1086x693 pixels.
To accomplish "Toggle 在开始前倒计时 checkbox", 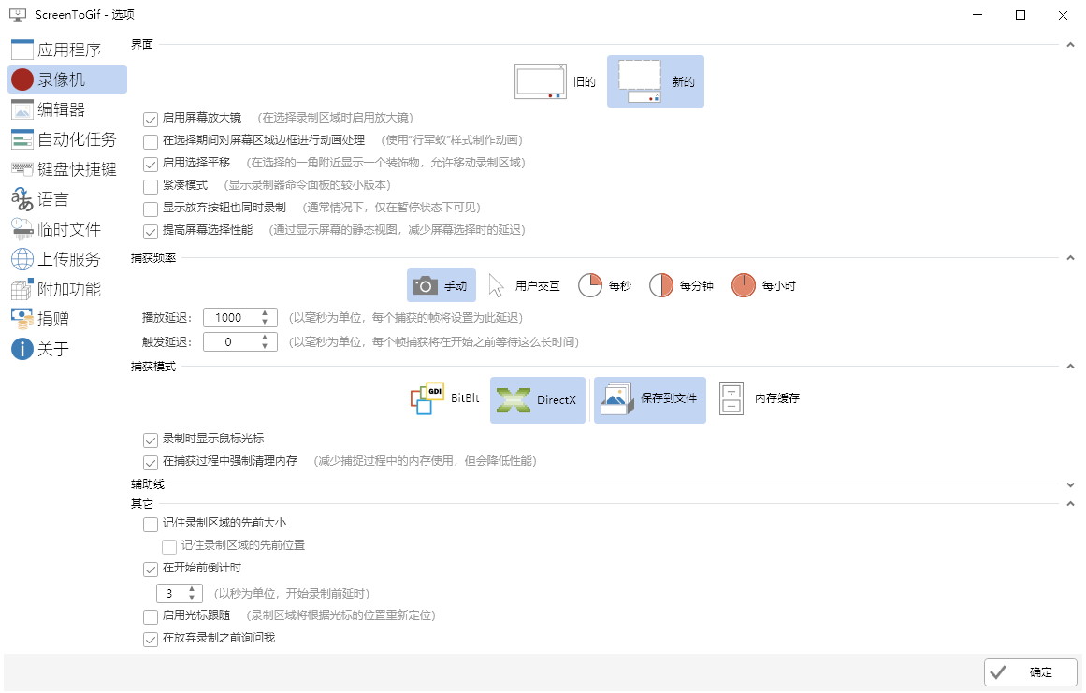I will tap(151, 569).
